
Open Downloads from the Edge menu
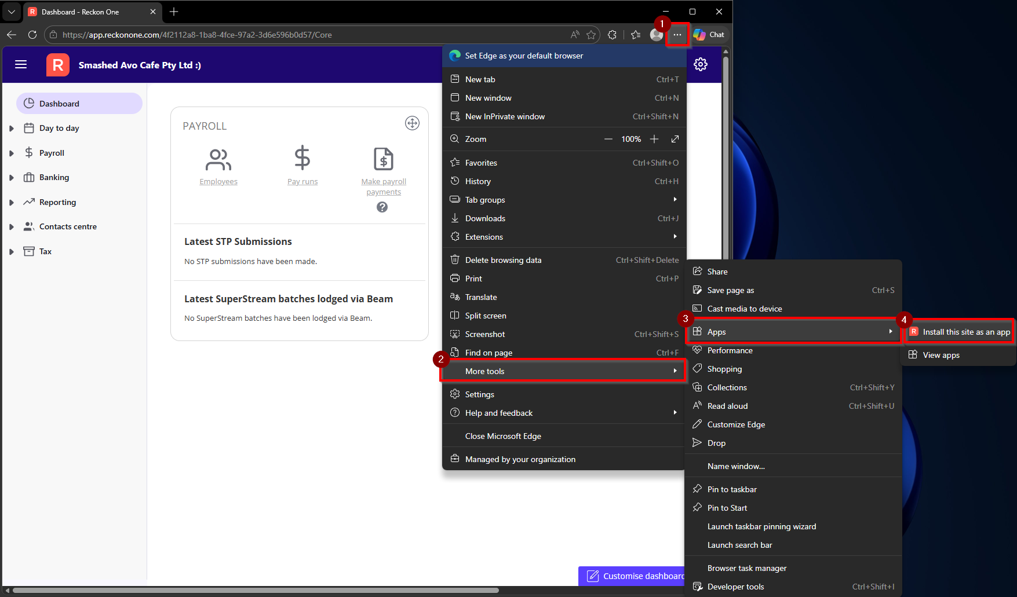(x=564, y=218)
